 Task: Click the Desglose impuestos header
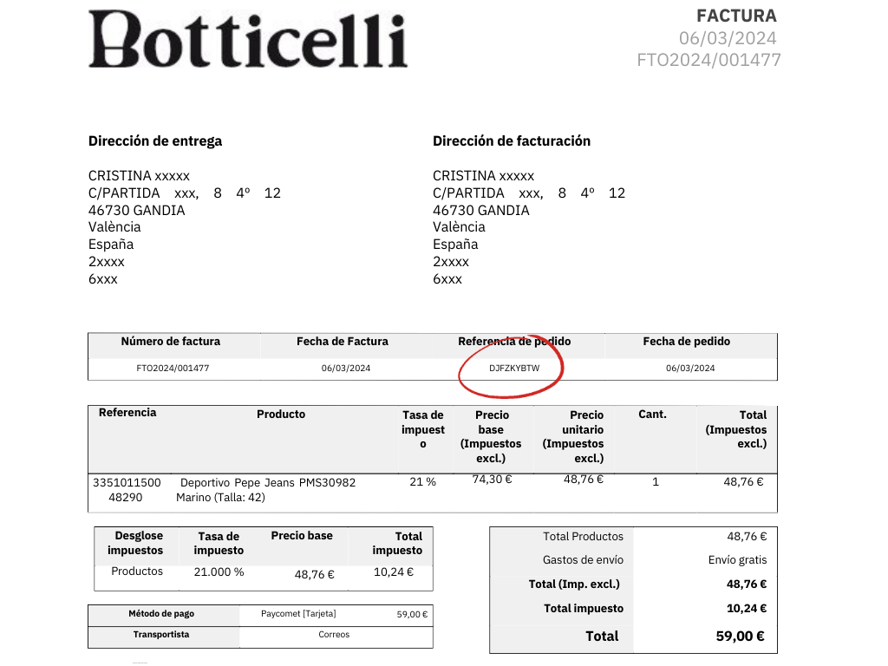[135, 543]
